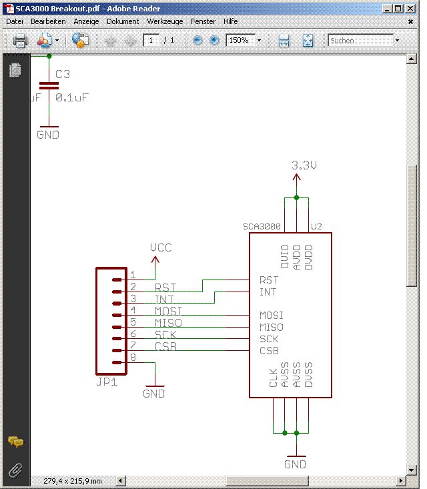The image size is (427, 489).
Task: Open the Anzeige menu
Action: 86,21
